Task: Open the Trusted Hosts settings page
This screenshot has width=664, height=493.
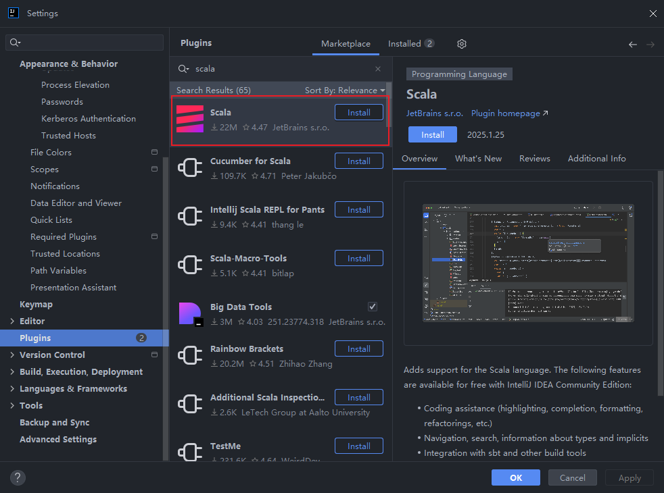Action: point(68,136)
